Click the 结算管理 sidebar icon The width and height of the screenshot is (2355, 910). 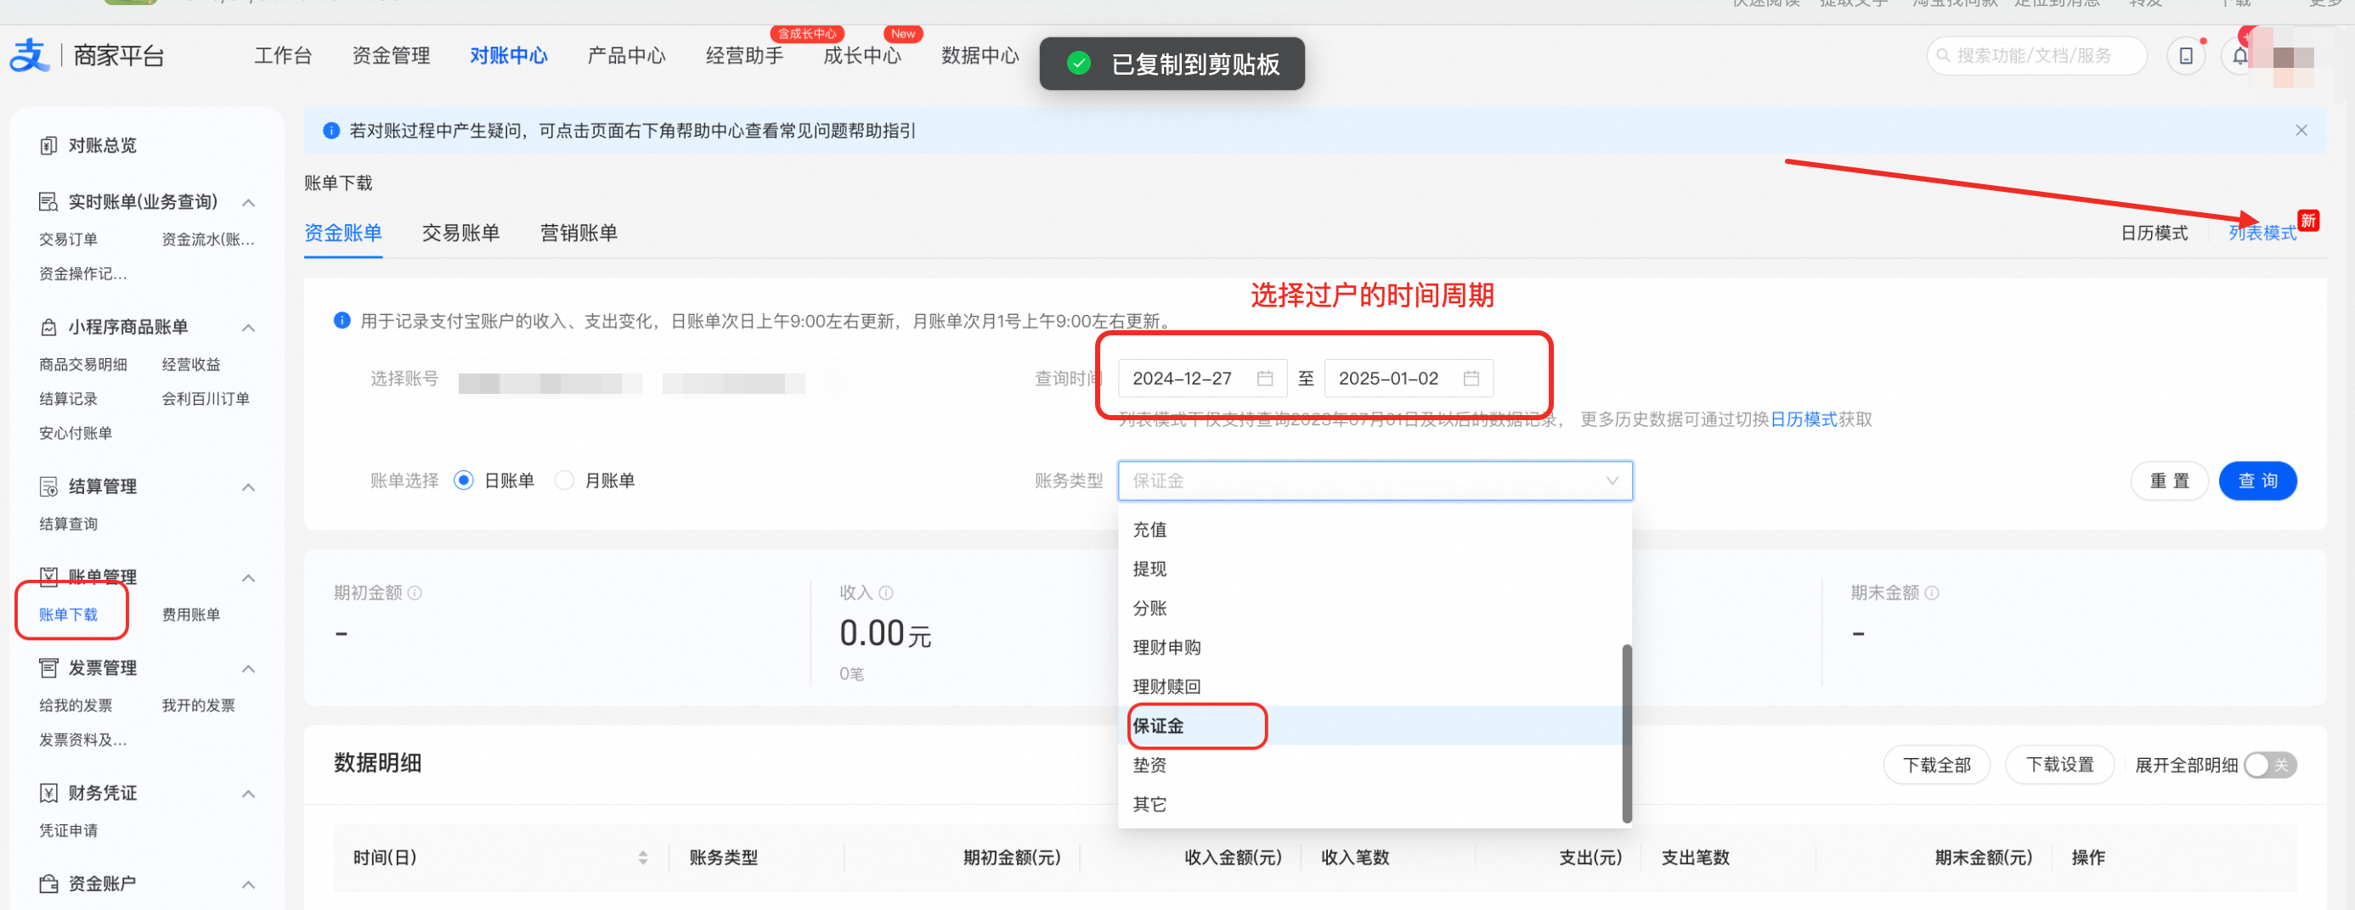[x=48, y=486]
